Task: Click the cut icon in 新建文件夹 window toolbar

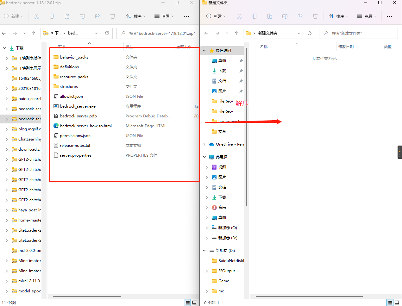Action: [x=239, y=16]
